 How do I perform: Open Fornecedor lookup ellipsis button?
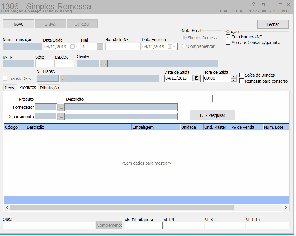pyautogui.click(x=61, y=107)
